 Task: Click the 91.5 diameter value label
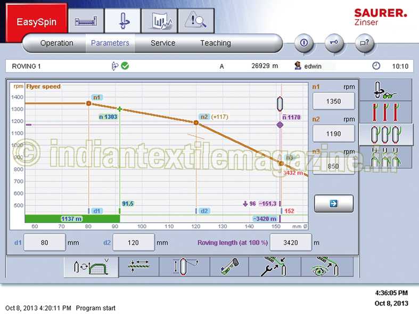click(128, 203)
